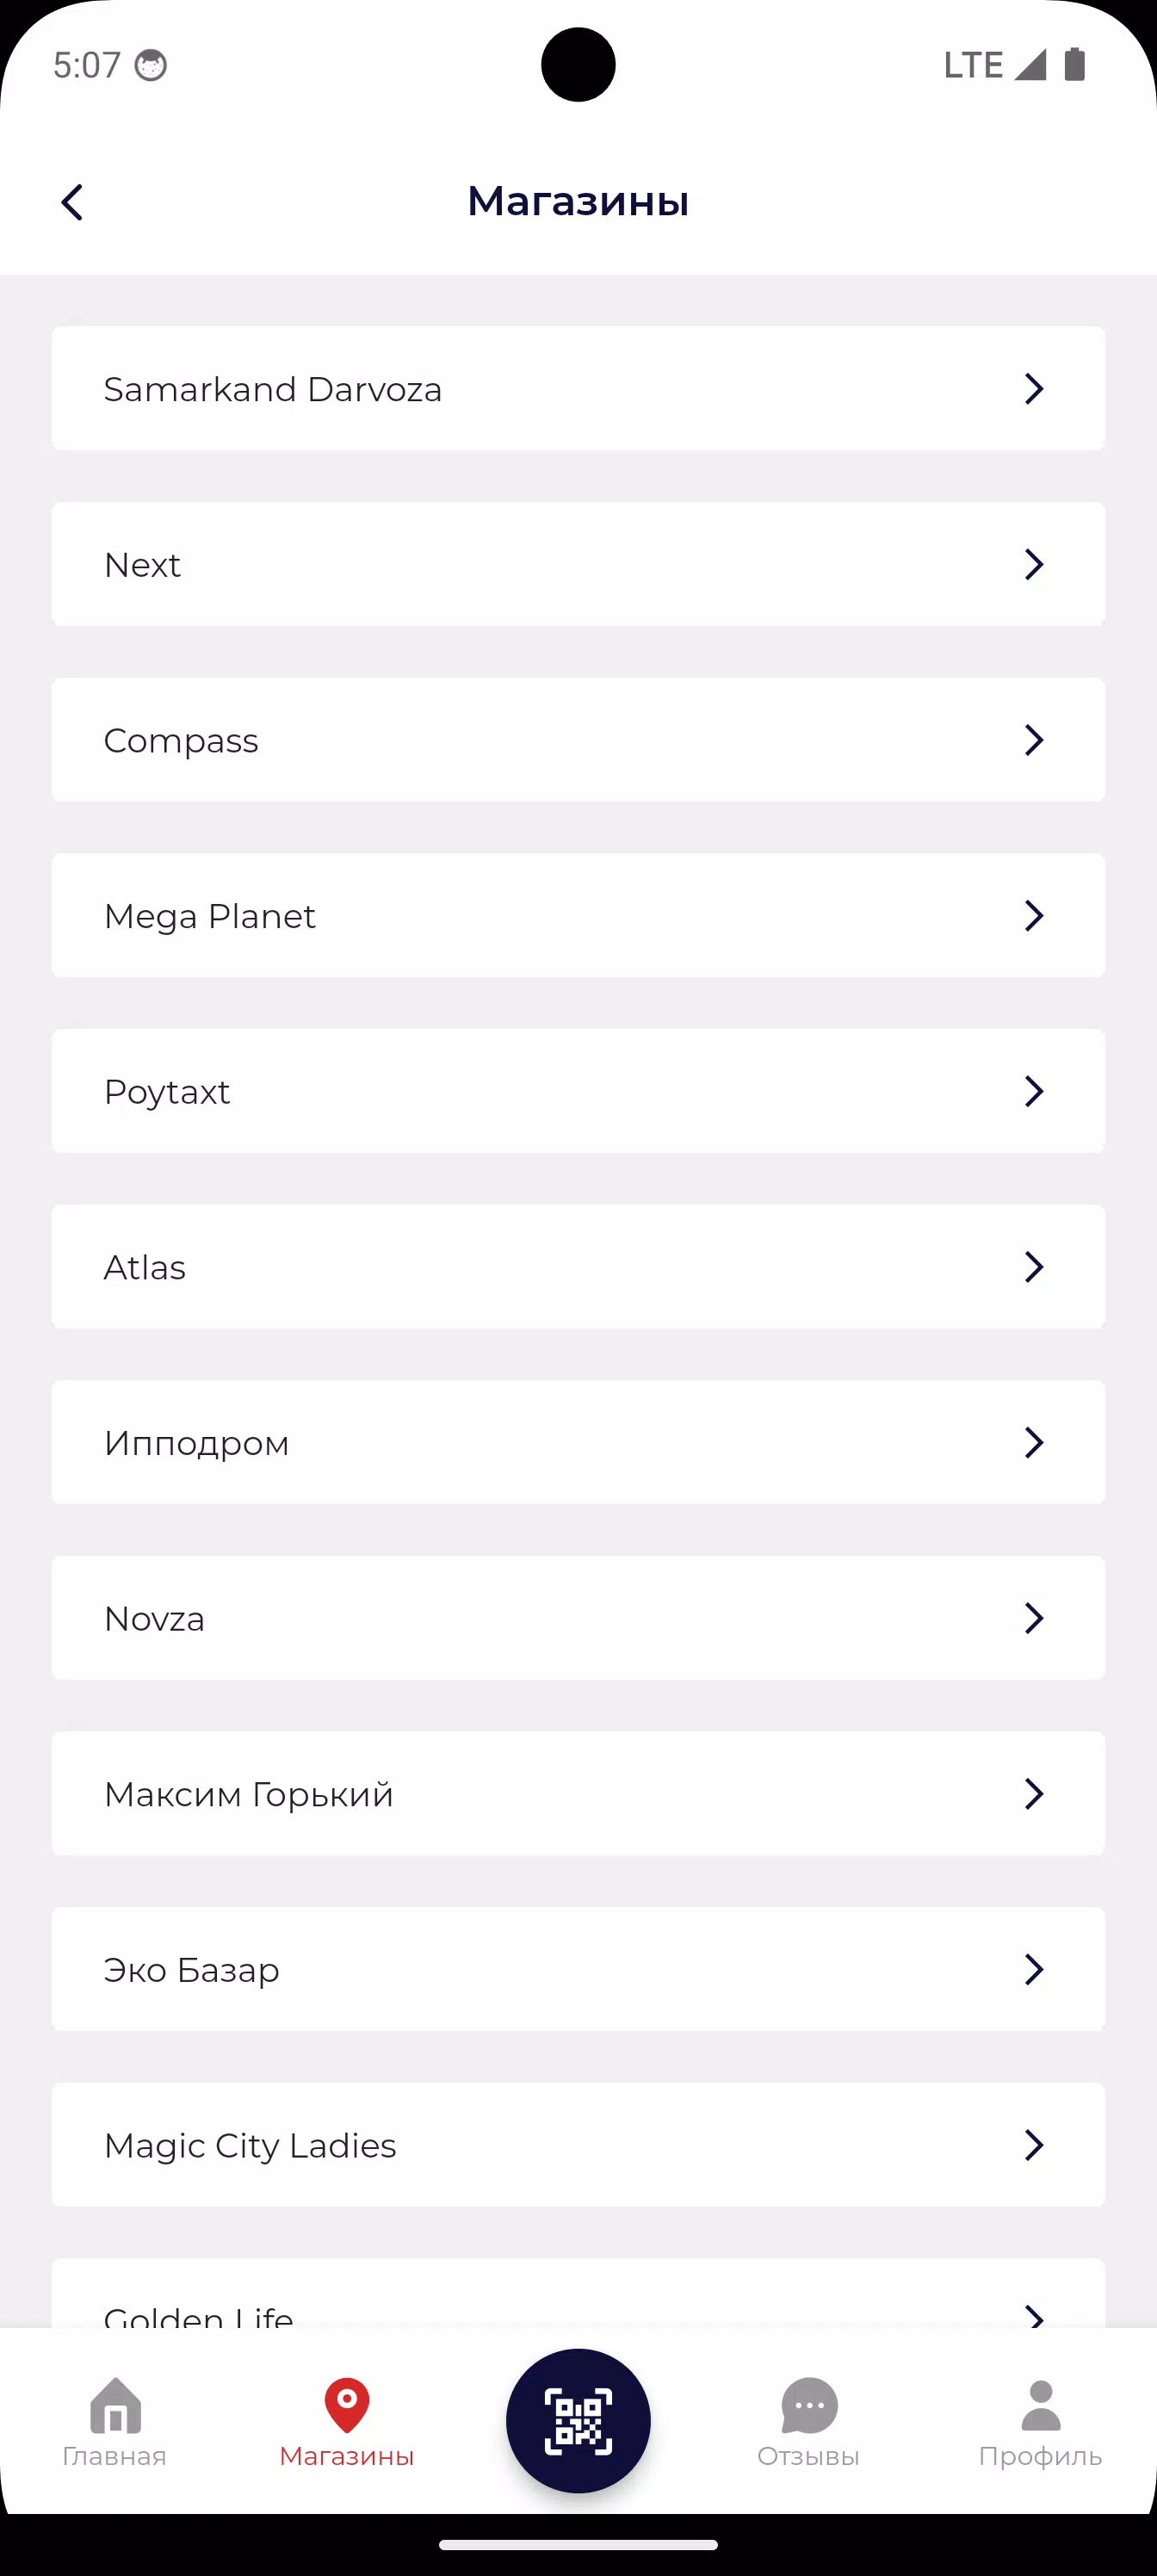The width and height of the screenshot is (1157, 2576).
Task: Expand the Compass store chevron
Action: (1034, 740)
